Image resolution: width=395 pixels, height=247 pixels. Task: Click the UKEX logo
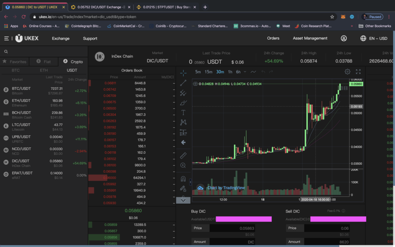pyautogui.click(x=27, y=38)
